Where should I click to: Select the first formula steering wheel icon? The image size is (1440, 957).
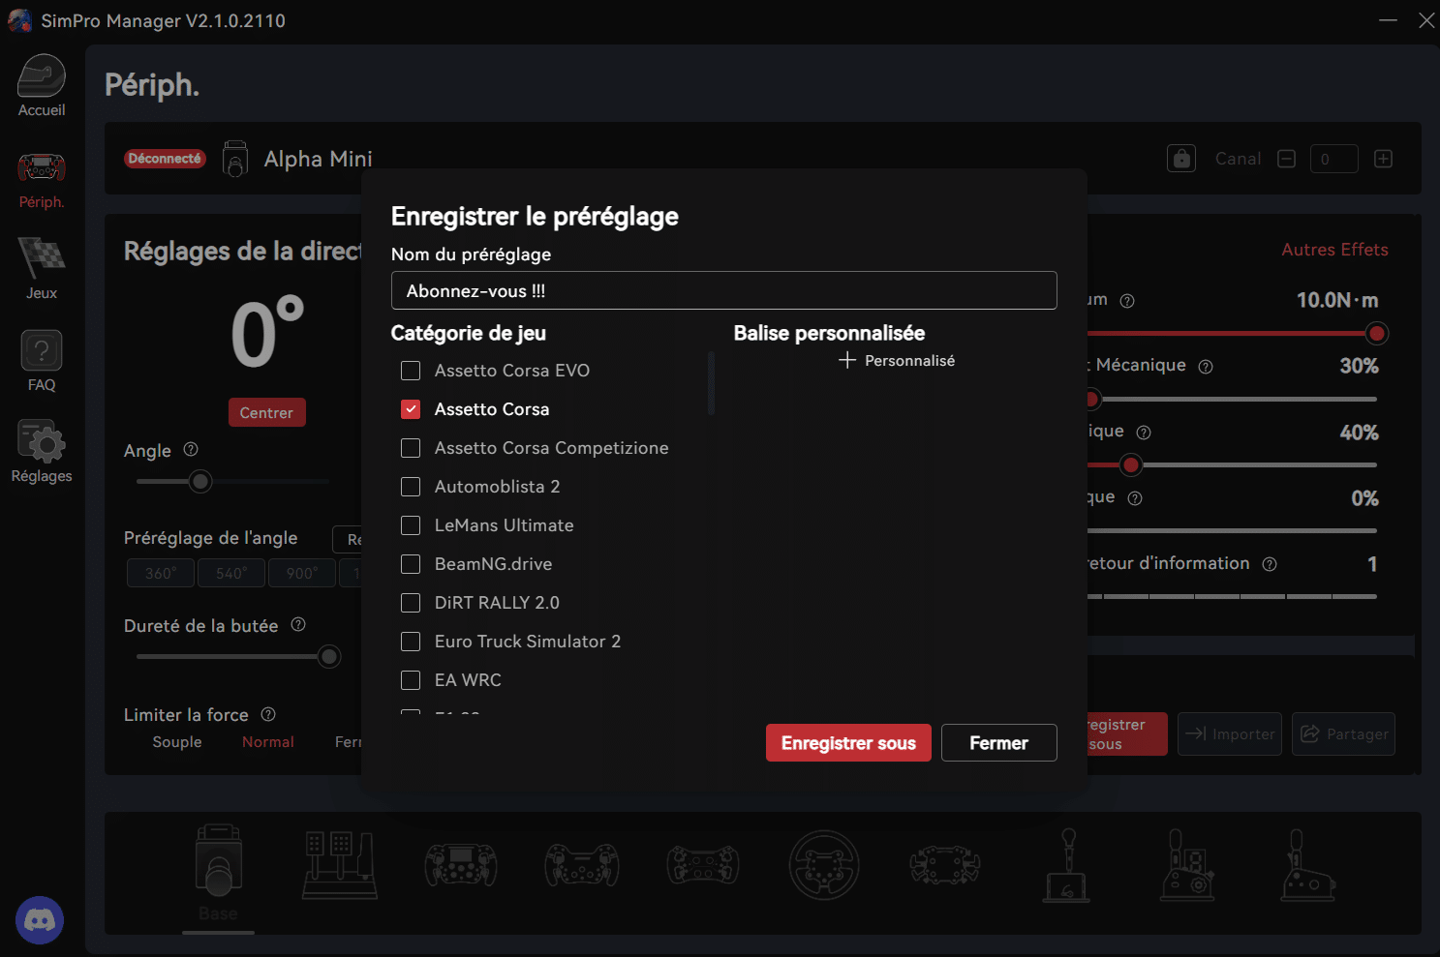pyautogui.click(x=461, y=864)
